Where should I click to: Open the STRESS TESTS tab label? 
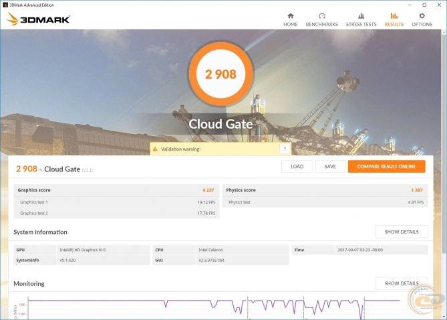point(361,25)
